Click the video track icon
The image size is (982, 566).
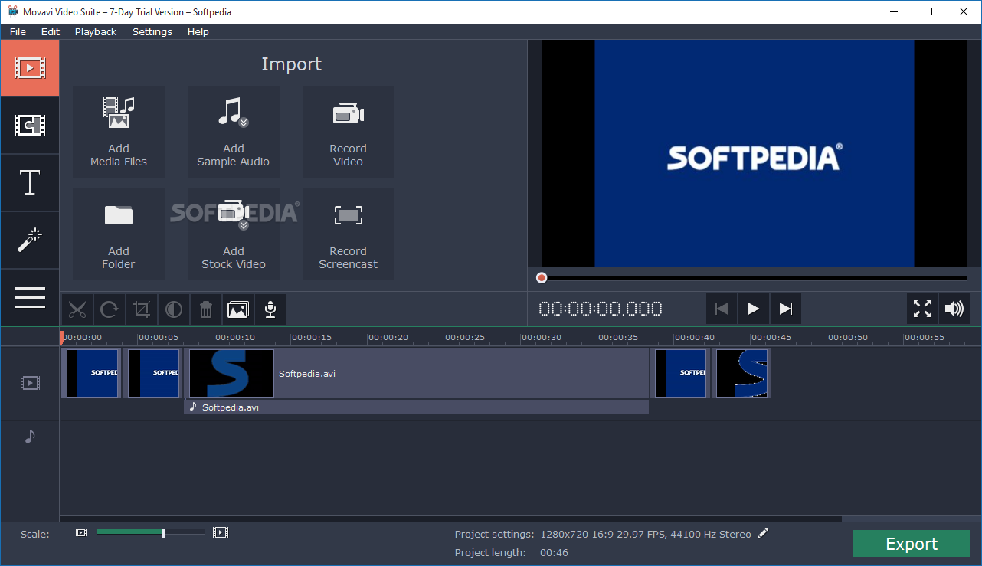tap(30, 382)
